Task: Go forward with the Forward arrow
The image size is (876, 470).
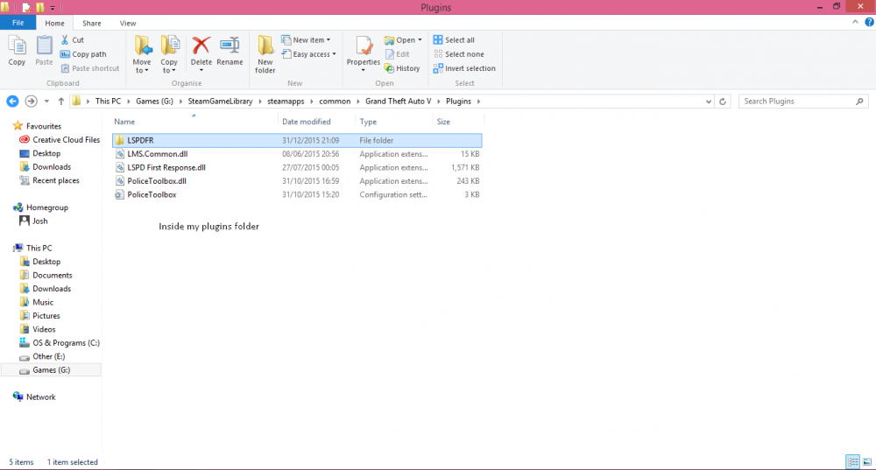Action: coord(32,101)
